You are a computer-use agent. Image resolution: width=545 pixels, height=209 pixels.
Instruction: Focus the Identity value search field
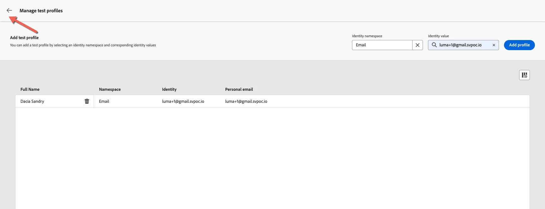tap(463, 45)
